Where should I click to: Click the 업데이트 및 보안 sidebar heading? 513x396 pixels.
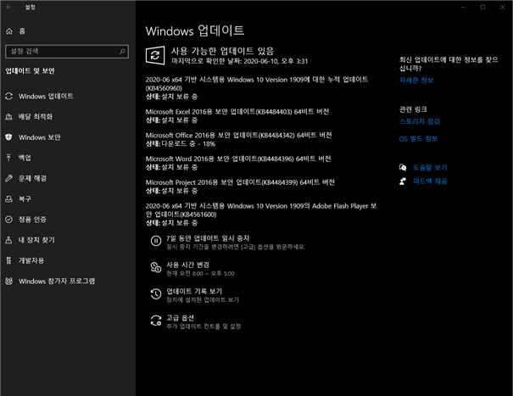30,71
